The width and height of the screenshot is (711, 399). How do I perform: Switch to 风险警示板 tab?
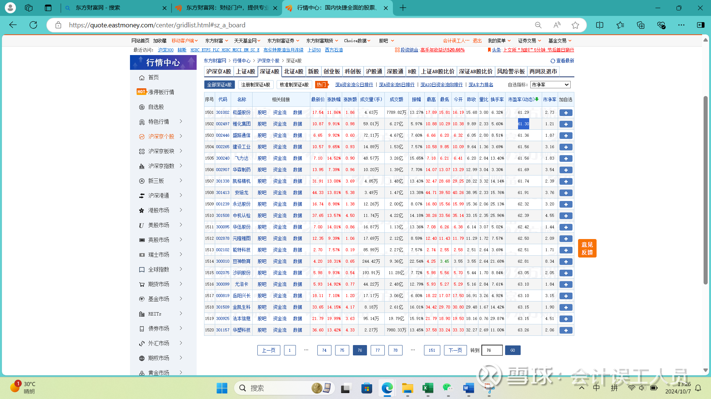[511, 72]
